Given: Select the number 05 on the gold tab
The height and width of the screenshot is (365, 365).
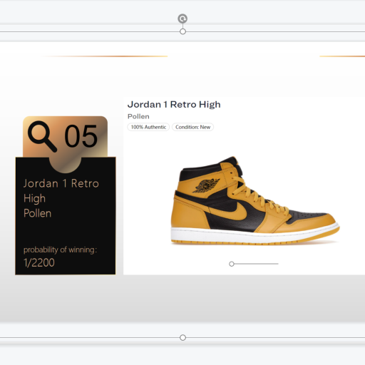Looking at the screenshot, I should 81,136.
